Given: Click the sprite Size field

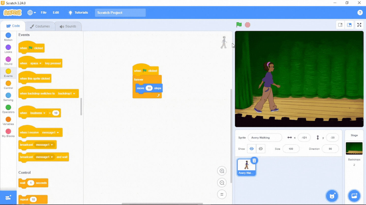Looking at the screenshot, I should 291,149.
